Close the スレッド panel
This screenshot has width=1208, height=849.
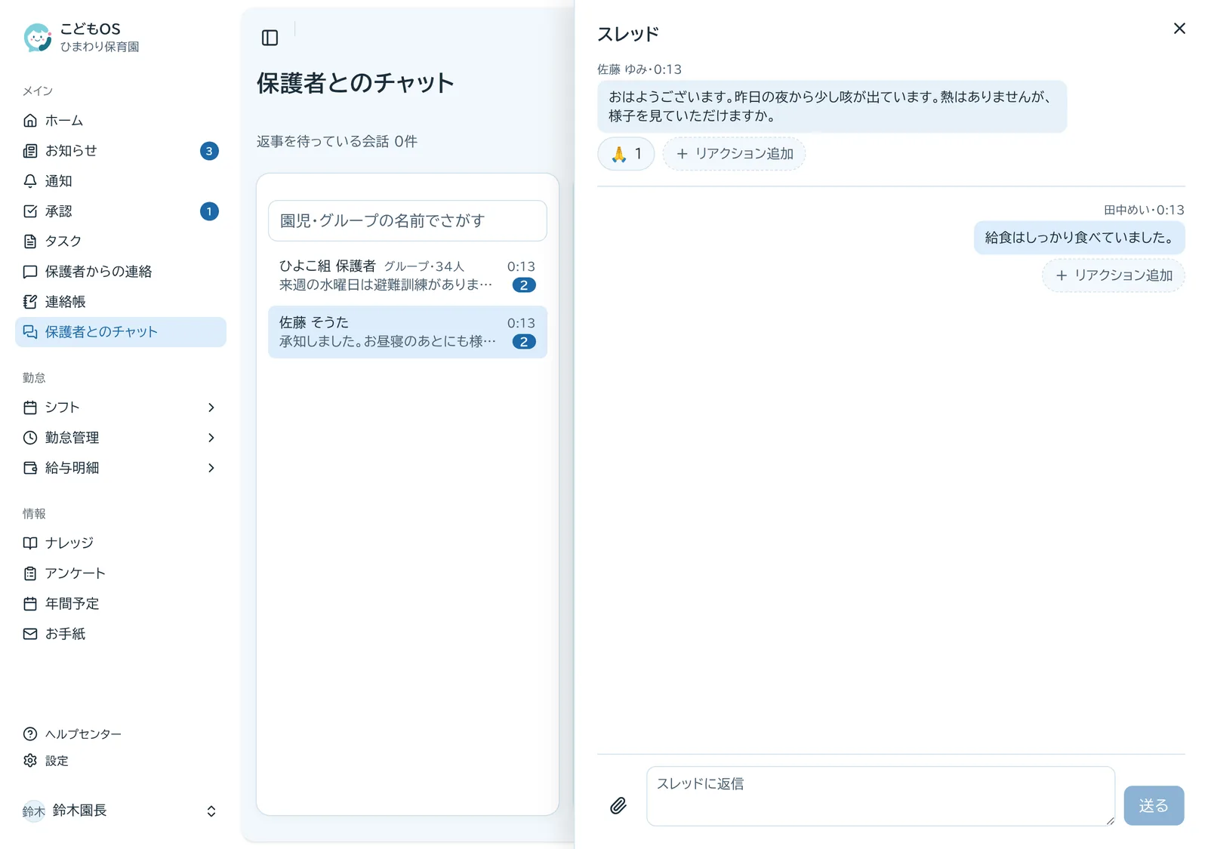click(x=1179, y=29)
